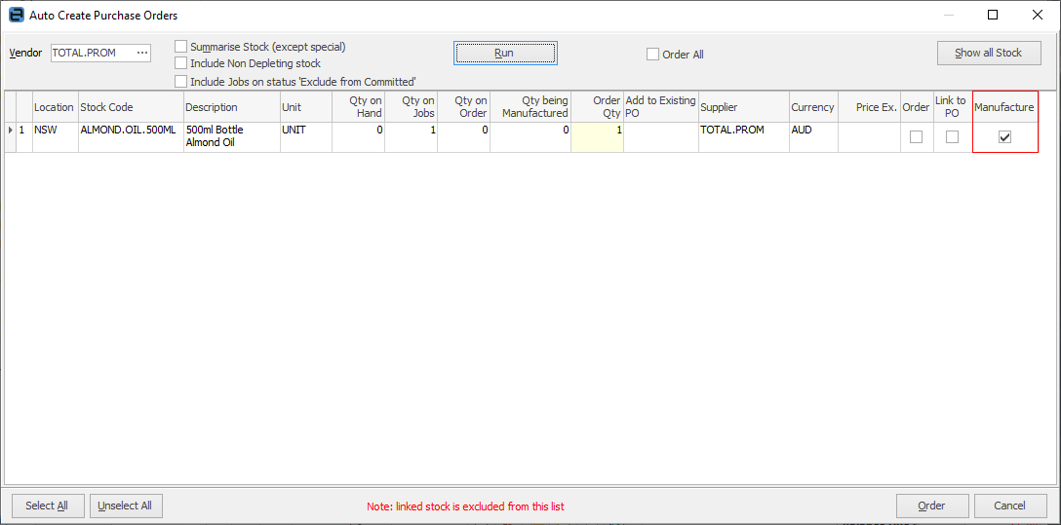
Task: Click the 500ml Bottle Almond Oil description cell
Action: coord(231,137)
